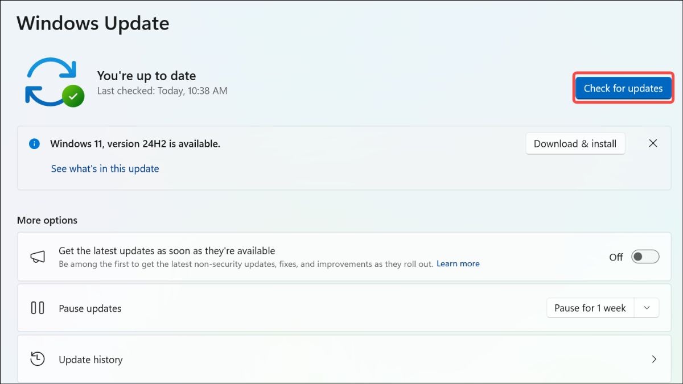Click the Off label beside the toggle

click(x=616, y=257)
